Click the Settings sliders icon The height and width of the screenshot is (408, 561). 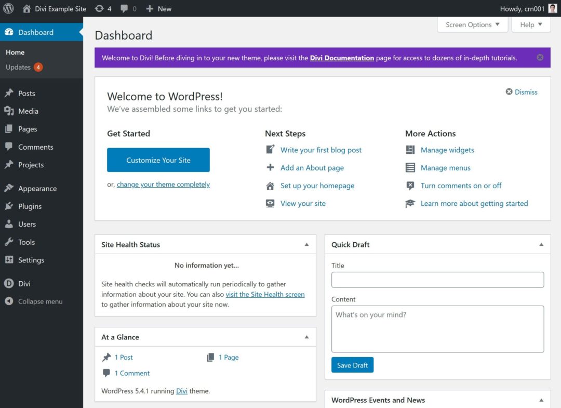point(9,260)
